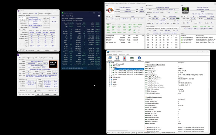Collapse the Memory tree node
The height and width of the screenshot is (135, 216).
(x=110, y=67)
